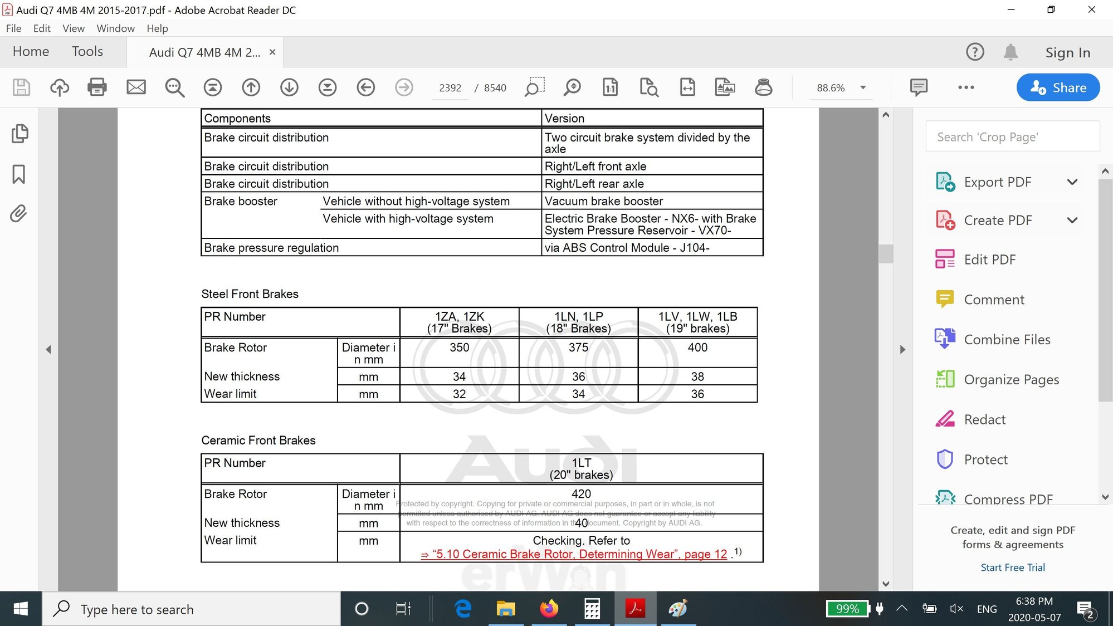
Task: Open the Attachments panel
Action: pyautogui.click(x=19, y=213)
